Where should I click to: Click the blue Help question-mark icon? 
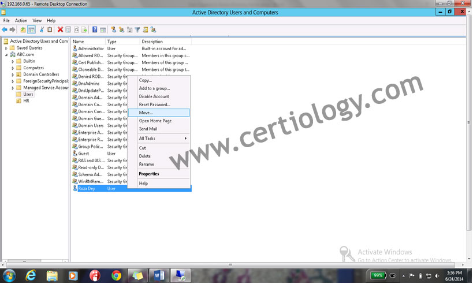95,29
